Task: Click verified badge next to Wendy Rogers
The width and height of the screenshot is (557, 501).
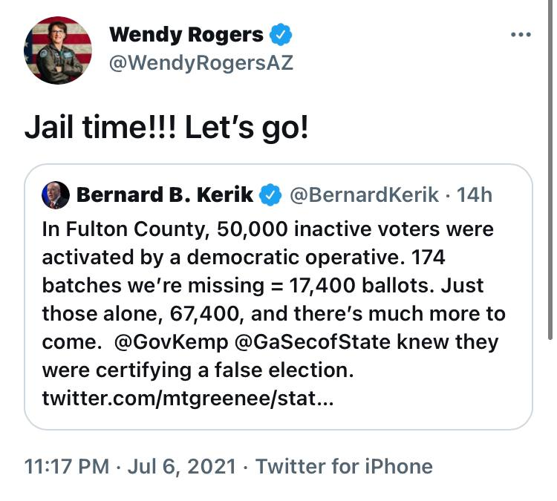Action: 281,34
